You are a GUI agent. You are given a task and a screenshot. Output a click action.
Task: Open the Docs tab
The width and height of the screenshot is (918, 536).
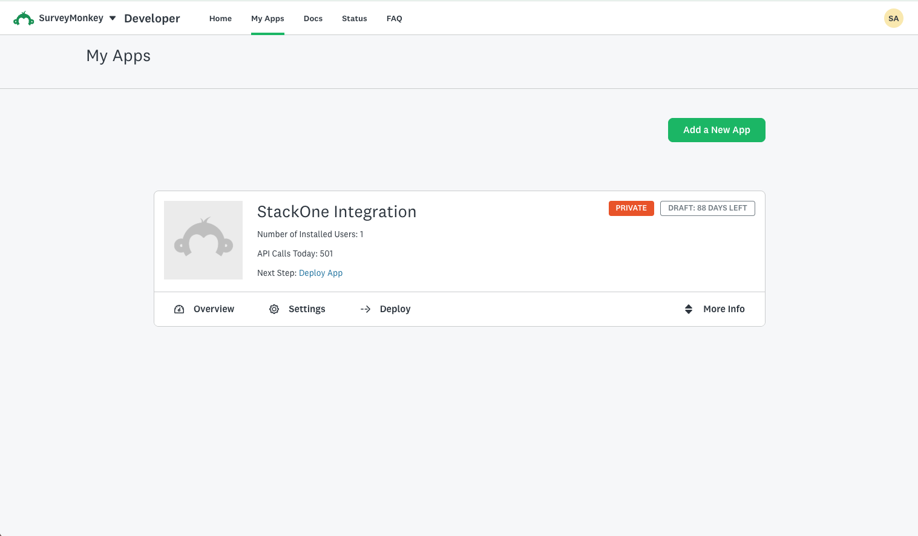click(x=313, y=19)
